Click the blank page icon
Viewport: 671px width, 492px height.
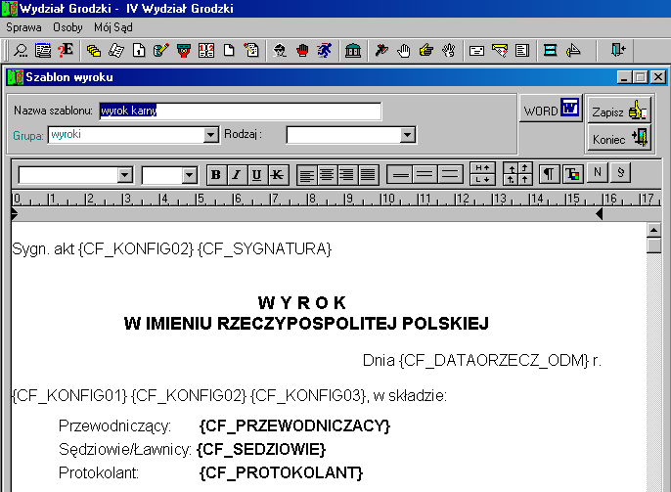pos(229,51)
